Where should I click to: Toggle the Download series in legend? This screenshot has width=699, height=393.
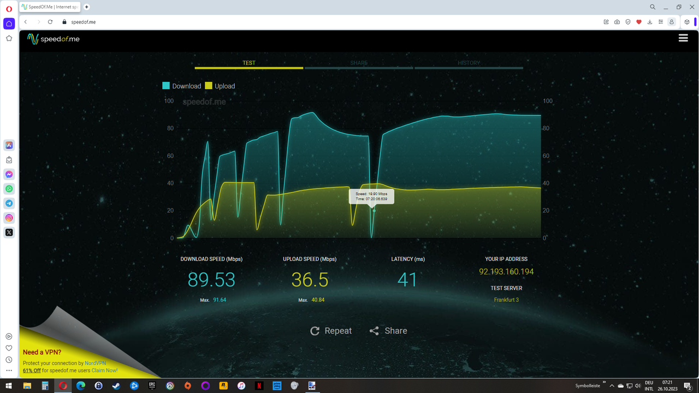[182, 86]
